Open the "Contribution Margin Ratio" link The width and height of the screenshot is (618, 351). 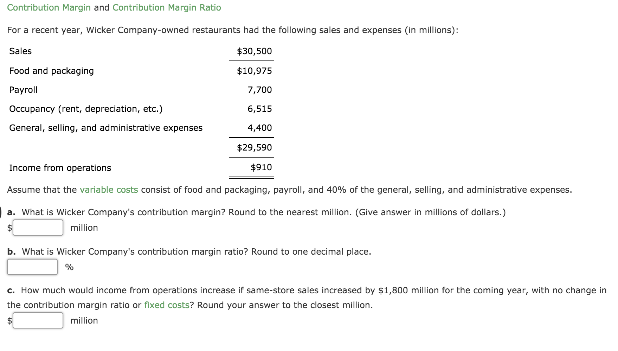[x=166, y=7]
